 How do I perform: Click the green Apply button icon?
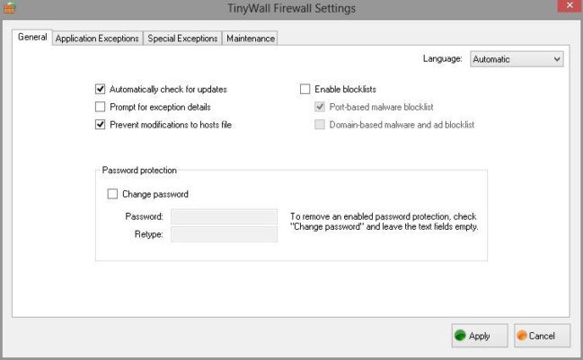460,336
